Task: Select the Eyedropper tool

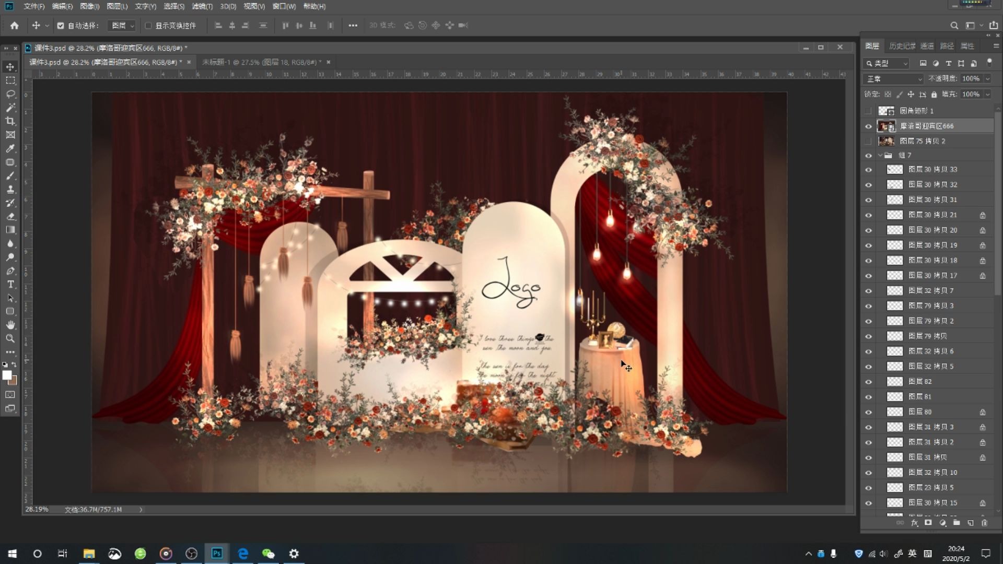Action: [x=10, y=148]
